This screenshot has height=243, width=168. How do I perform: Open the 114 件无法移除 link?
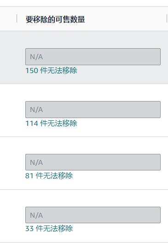point(51,124)
